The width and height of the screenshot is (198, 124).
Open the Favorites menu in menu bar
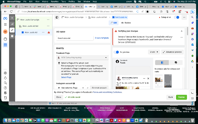pos(55,2)
